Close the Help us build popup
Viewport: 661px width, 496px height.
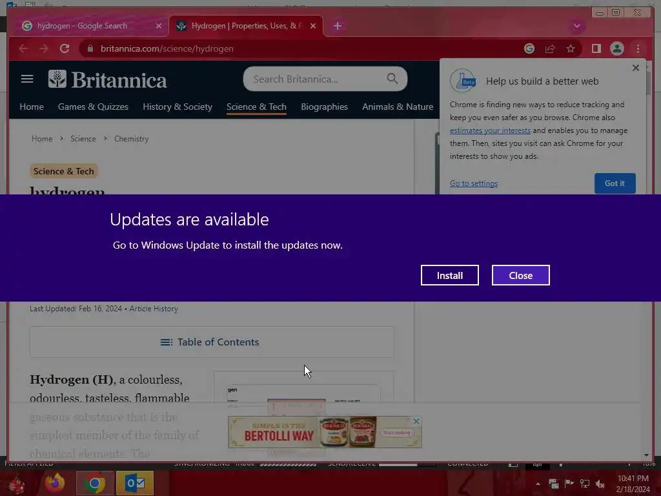(636, 68)
